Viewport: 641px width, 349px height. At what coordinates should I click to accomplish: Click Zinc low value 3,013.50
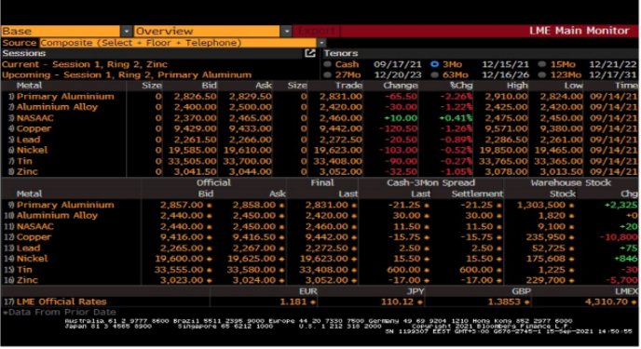[x=561, y=171]
